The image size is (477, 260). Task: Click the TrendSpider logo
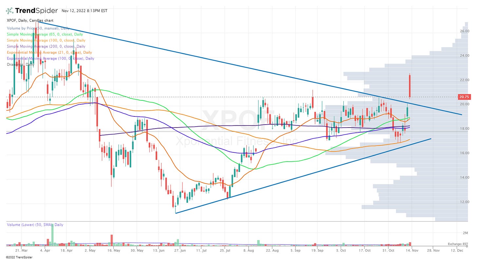coord(32,11)
